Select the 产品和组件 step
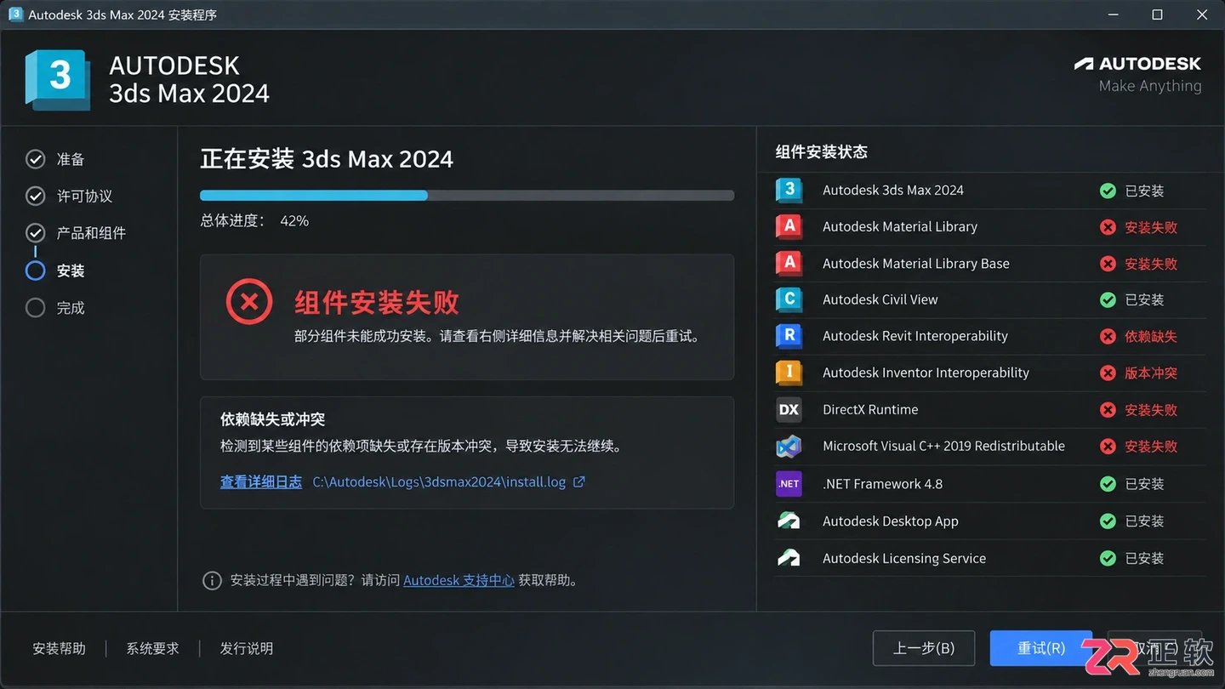Screen dimensions: 1225x689 pos(76,232)
